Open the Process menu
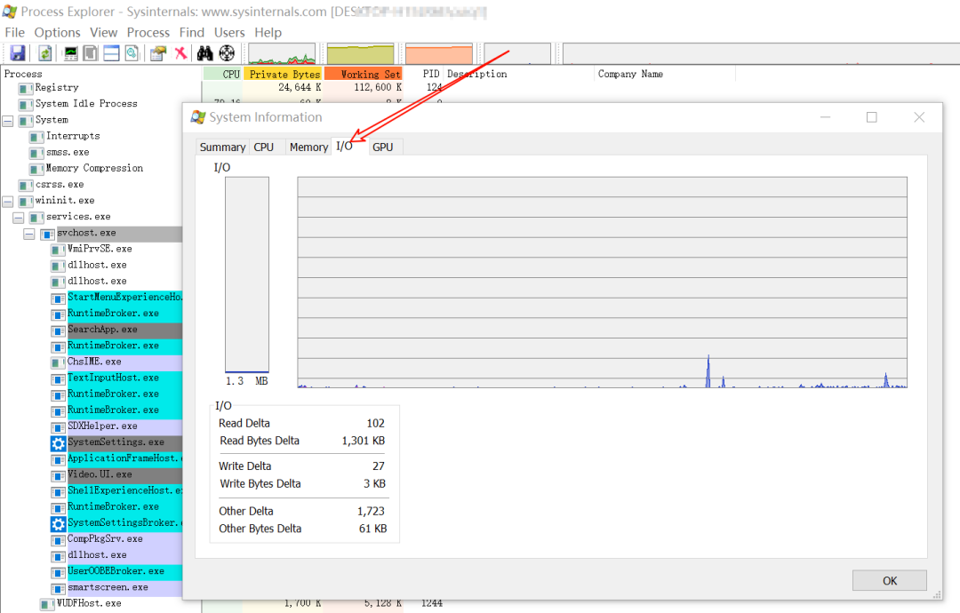The image size is (960, 613). click(148, 32)
